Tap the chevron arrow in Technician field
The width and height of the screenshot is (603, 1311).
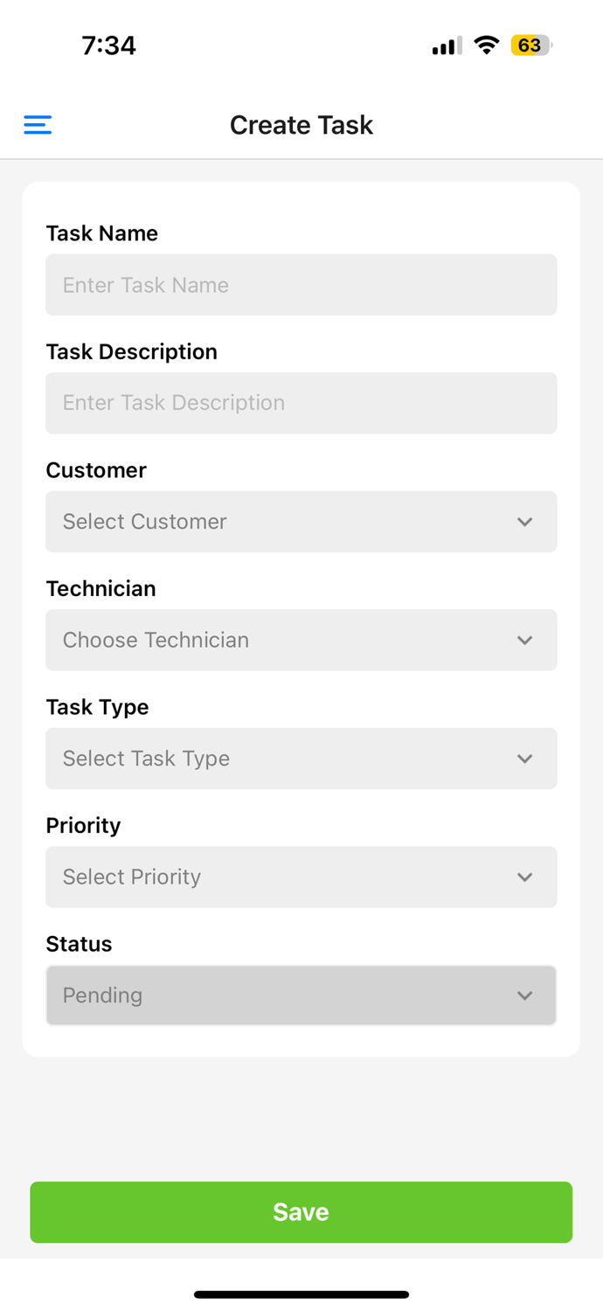coord(524,641)
